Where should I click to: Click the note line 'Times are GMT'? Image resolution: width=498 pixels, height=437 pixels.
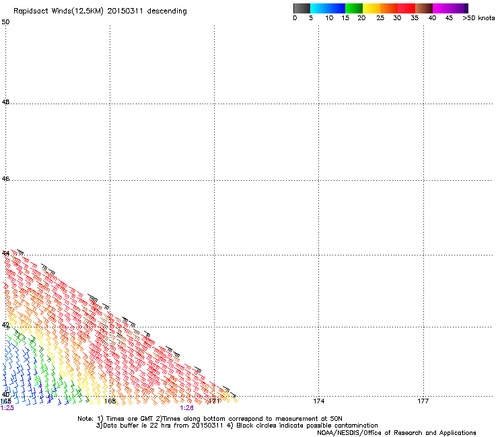tap(130, 419)
